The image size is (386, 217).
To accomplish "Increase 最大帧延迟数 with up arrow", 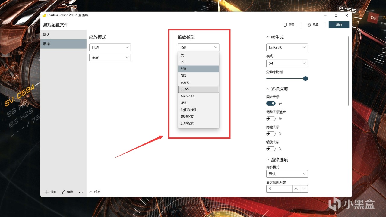I will pyautogui.click(x=296, y=189).
